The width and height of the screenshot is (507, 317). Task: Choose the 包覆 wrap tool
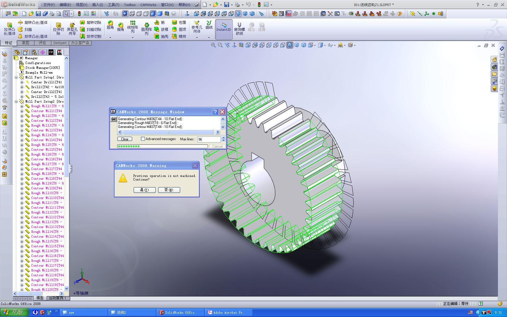[179, 22]
